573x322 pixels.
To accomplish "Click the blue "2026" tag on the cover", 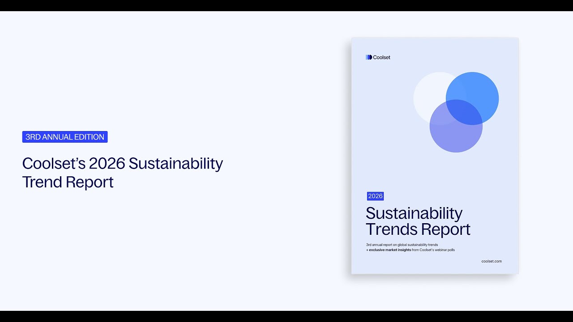I will tap(375, 196).
